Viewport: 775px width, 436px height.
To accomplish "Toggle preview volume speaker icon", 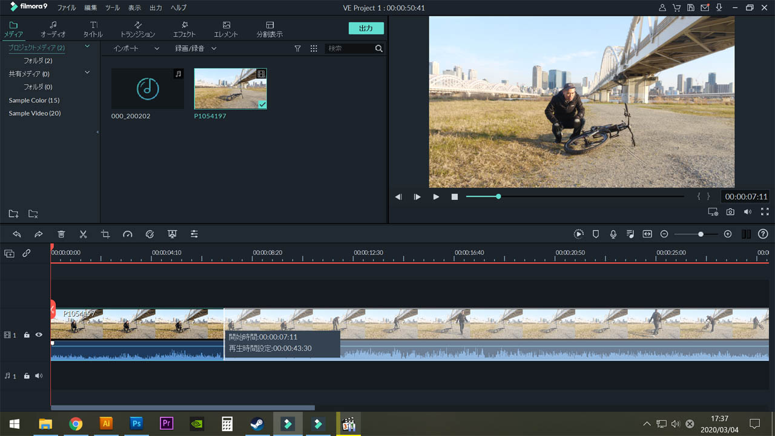I will click(748, 212).
